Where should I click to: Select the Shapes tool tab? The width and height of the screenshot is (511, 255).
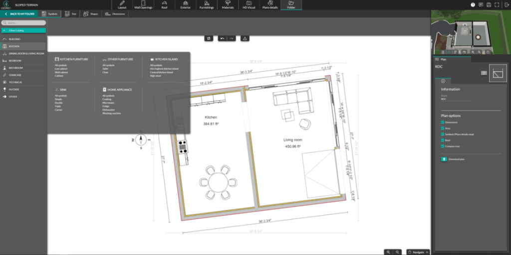91,14
